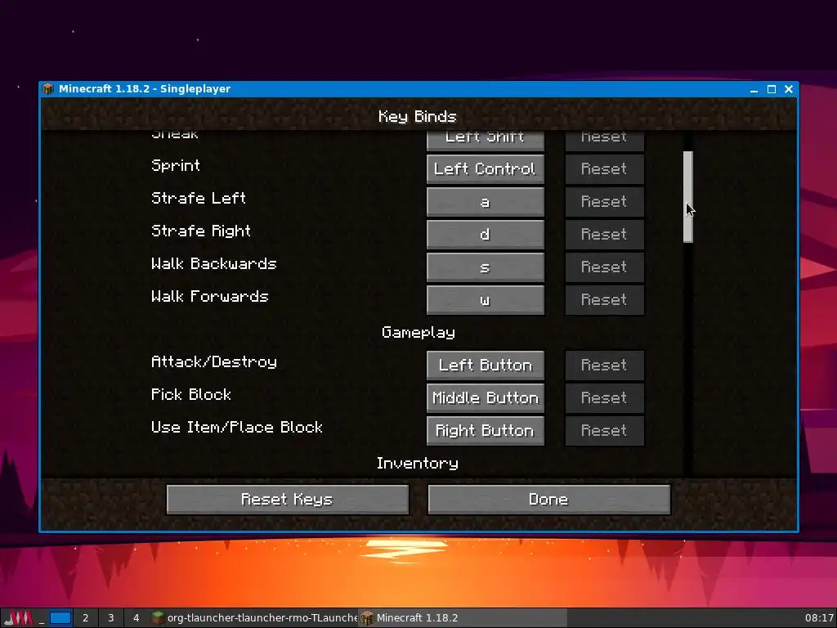Switch to workspace 2 in the taskbar

pyautogui.click(x=85, y=618)
